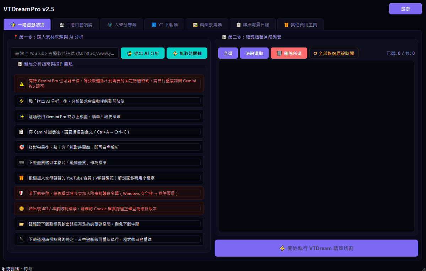Click the gift icon beside 歡迎加入水母蓉蓉
The width and height of the screenshot is (426, 271).
(21, 178)
